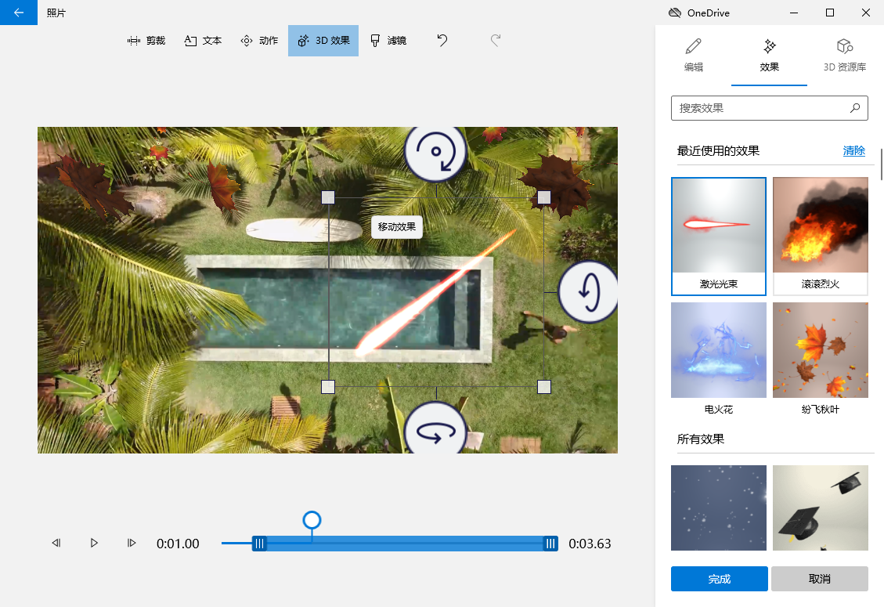884x607 pixels.
Task: Click the 0:03.63 duration text
Action: click(590, 544)
